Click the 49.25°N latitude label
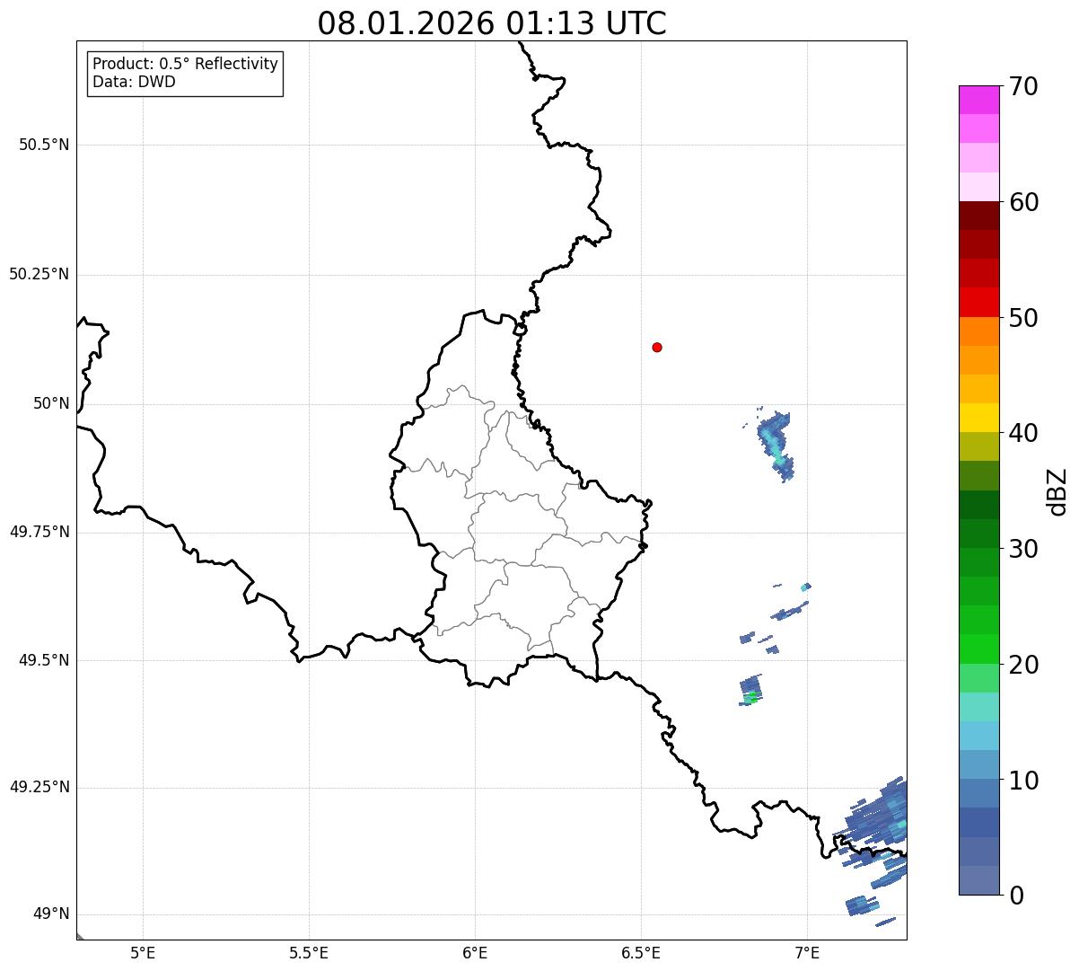This screenshot has width=1079, height=971. click(x=39, y=788)
